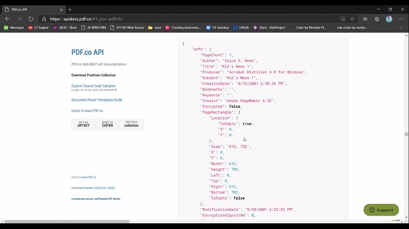Add page to favorites with star icon
409x229 pixels.
pos(352,19)
